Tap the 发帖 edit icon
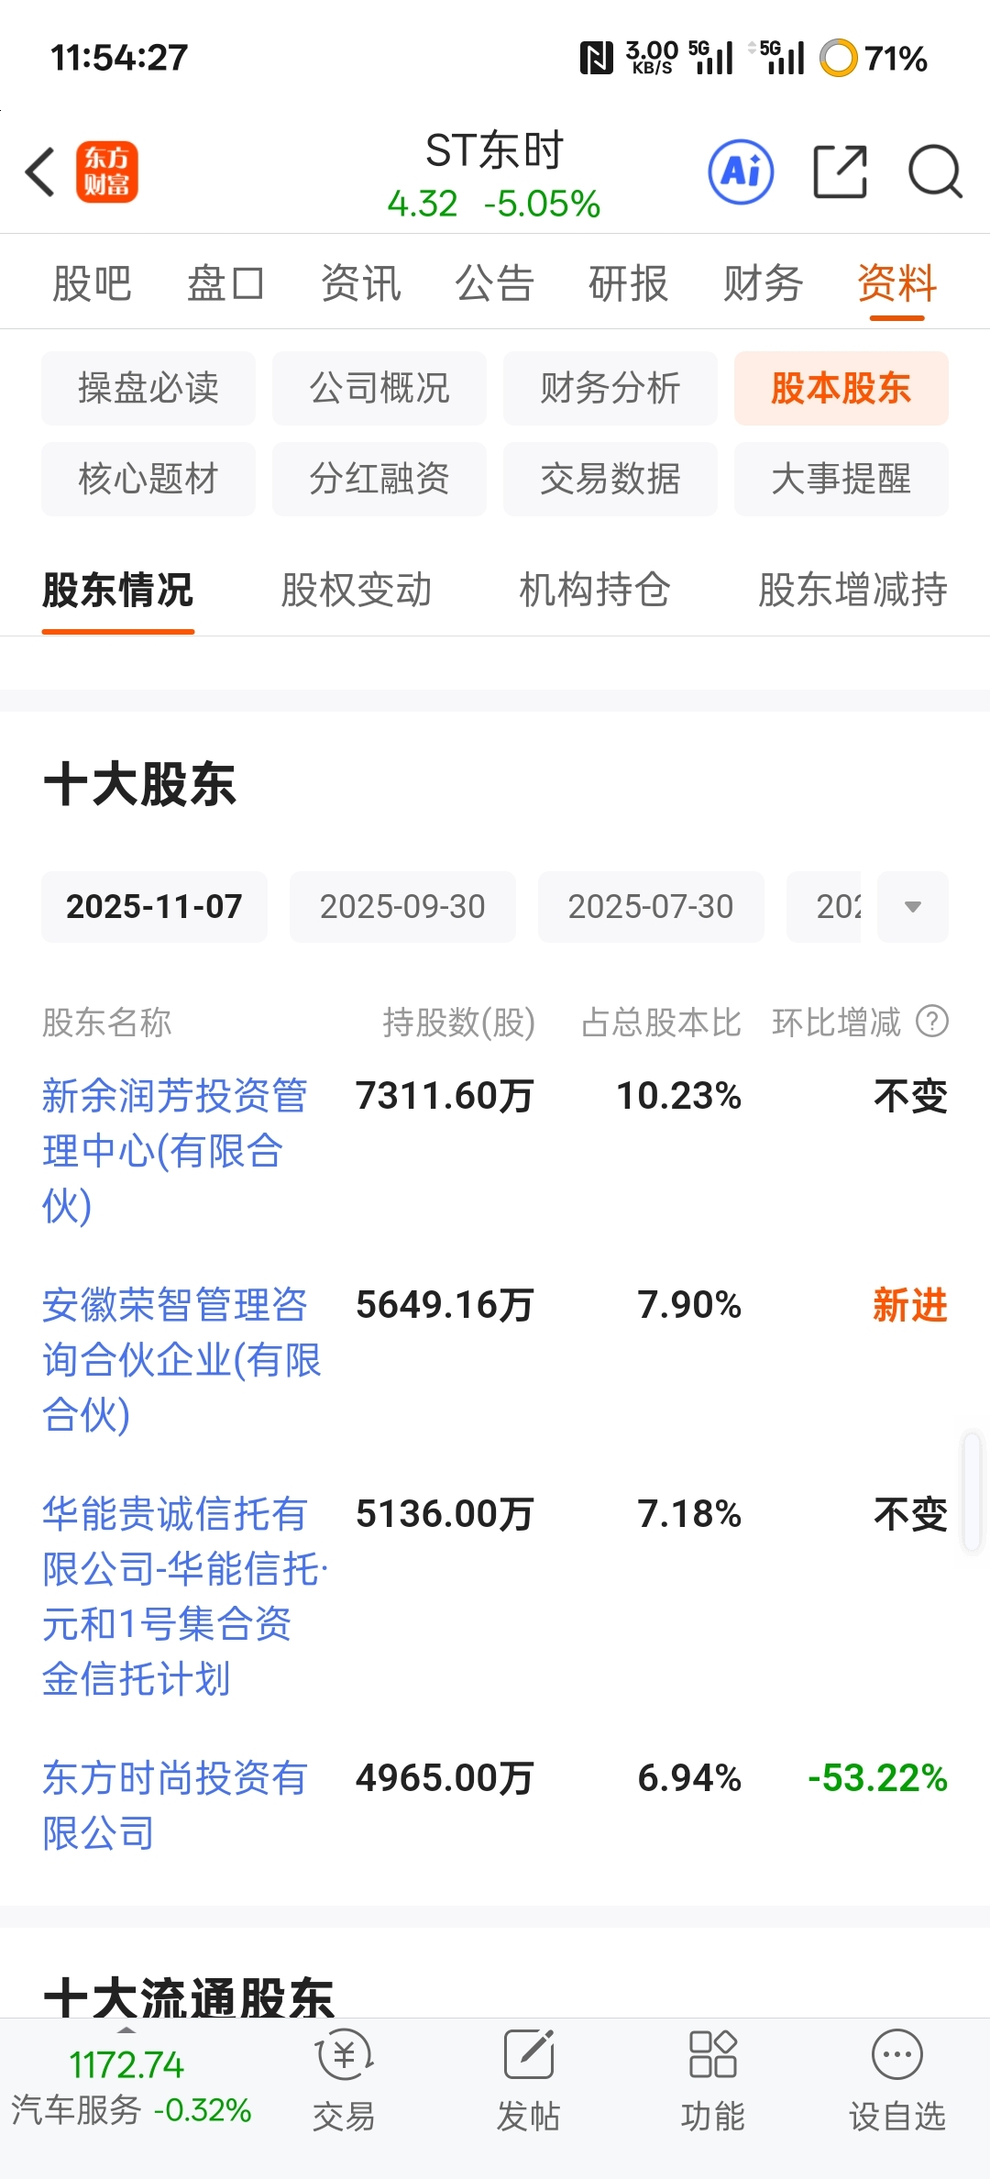990x2179 pixels. (x=529, y=2055)
